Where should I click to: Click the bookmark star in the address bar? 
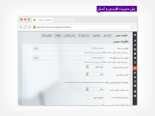[133, 27]
